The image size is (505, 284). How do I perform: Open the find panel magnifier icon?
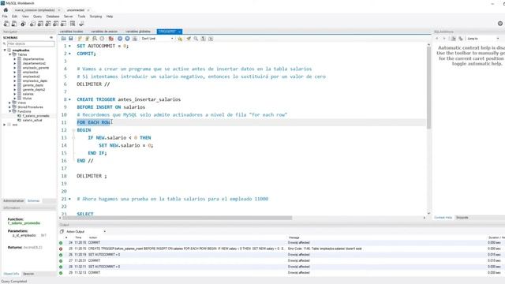[x=196, y=39]
